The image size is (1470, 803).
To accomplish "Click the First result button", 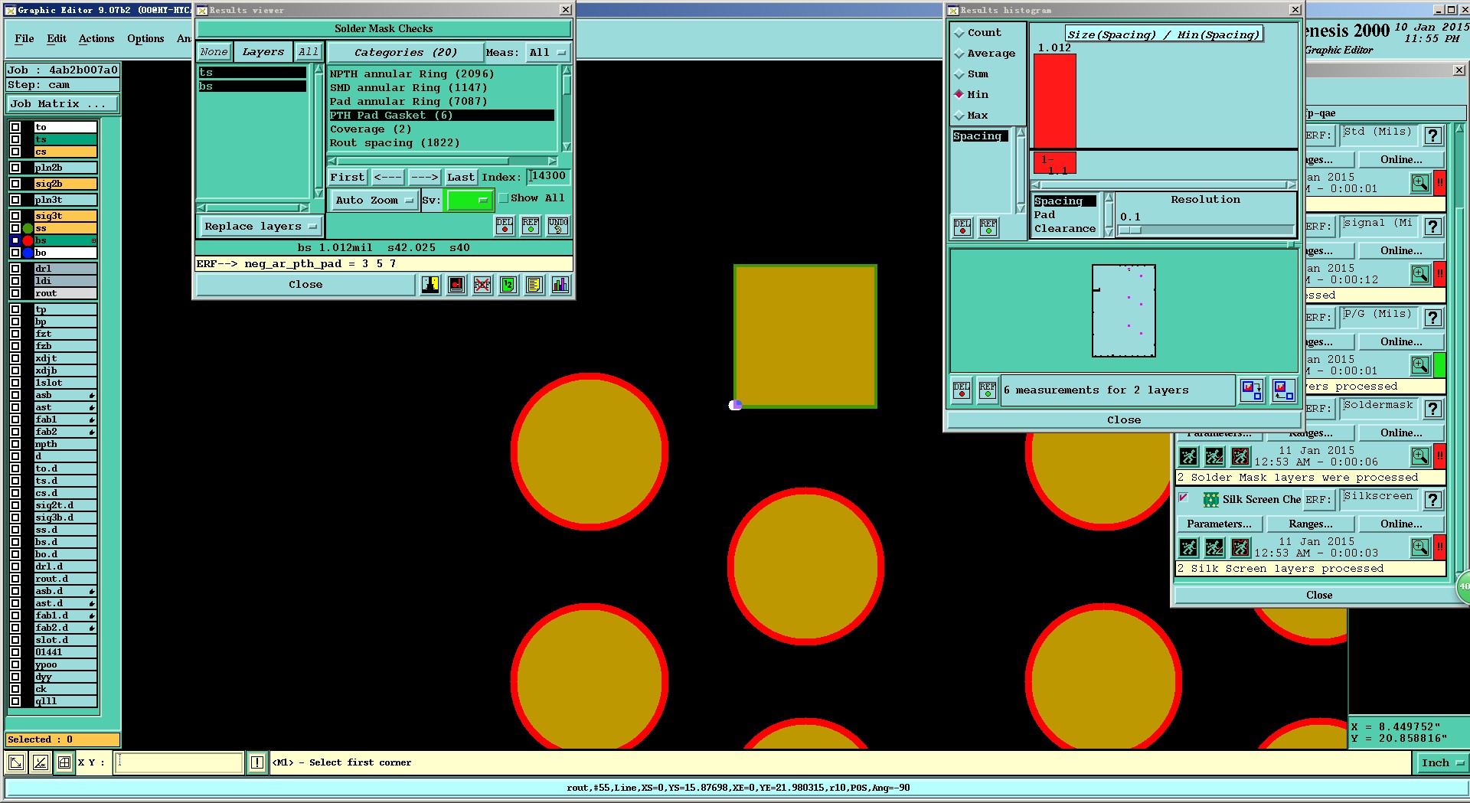I will pos(348,178).
